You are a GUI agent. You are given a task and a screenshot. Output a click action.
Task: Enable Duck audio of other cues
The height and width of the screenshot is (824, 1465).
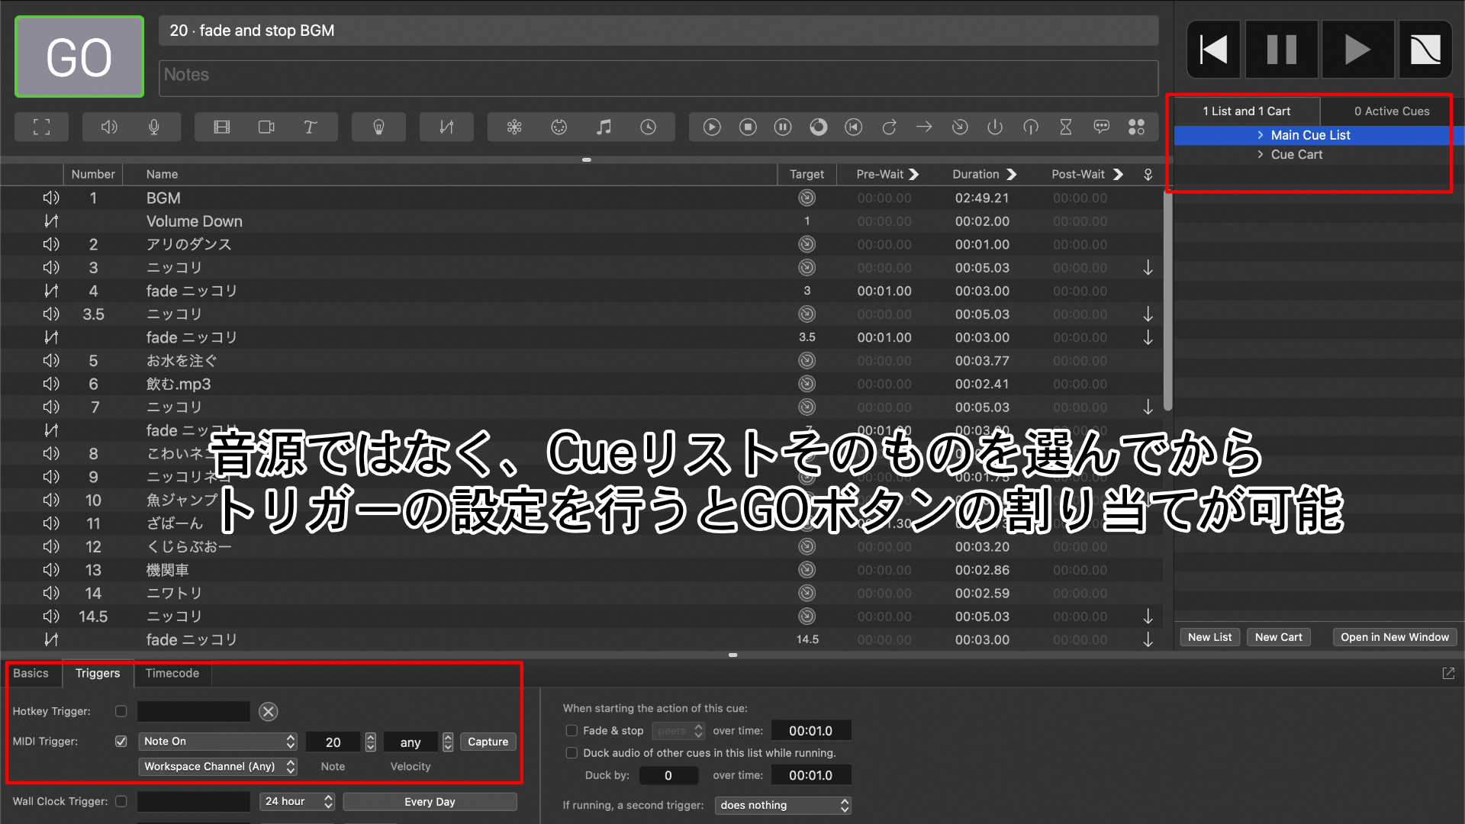coord(571,753)
